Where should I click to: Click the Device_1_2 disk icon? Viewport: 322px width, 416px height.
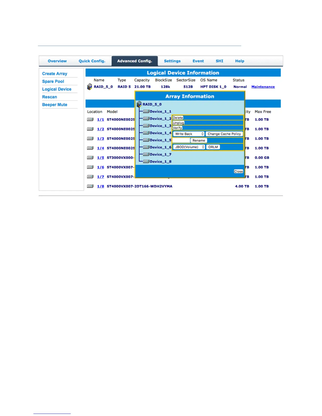146,119
